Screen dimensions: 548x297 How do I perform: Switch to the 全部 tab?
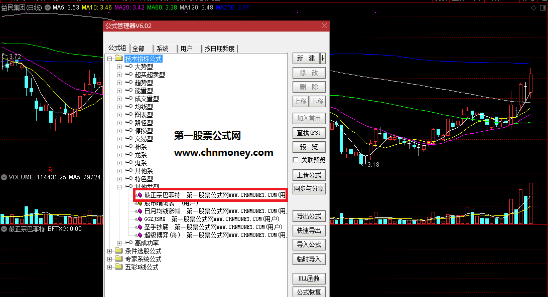point(139,49)
